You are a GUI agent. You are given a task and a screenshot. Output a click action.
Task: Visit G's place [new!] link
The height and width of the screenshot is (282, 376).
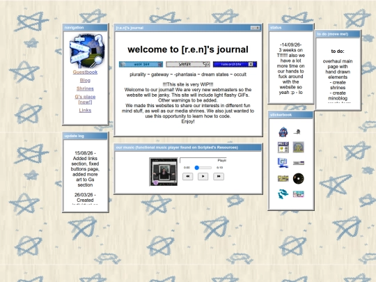pyautogui.click(x=85, y=100)
